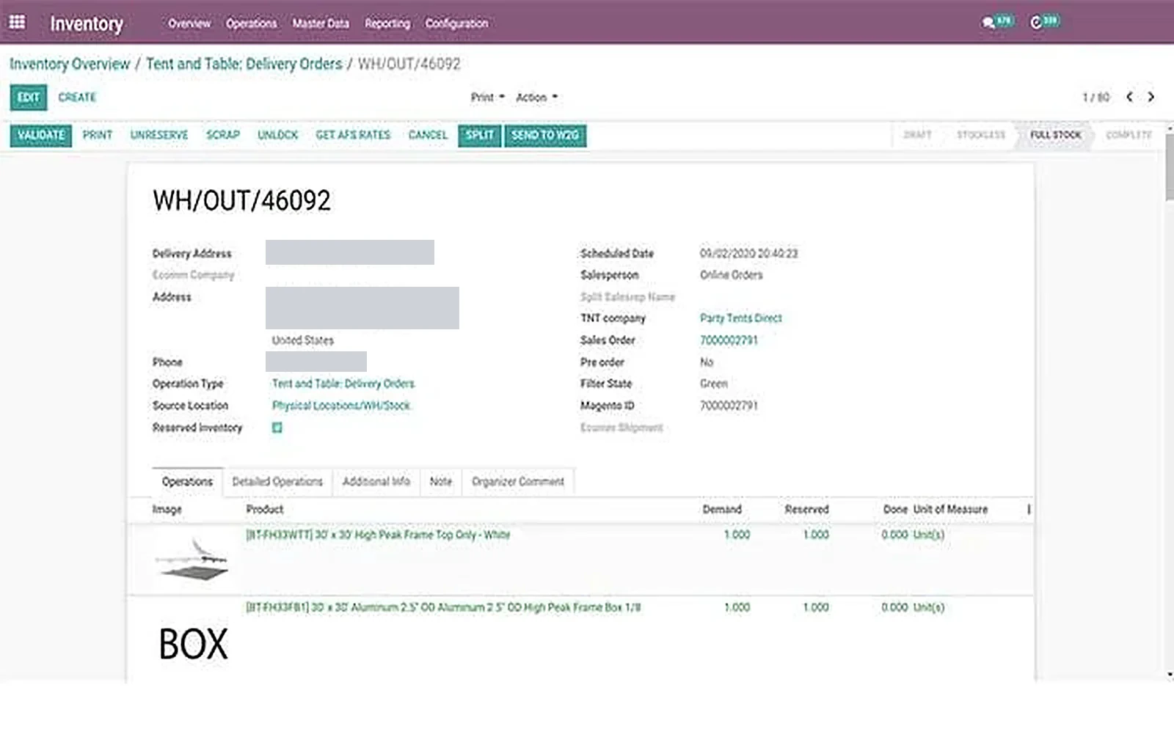This screenshot has width=1174, height=729.
Task: Expand the Action dropdown
Action: (536, 97)
